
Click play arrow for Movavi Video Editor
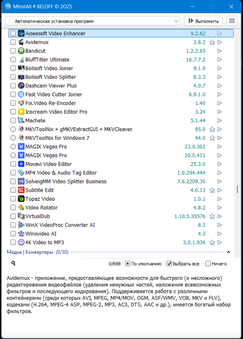pos(219,164)
